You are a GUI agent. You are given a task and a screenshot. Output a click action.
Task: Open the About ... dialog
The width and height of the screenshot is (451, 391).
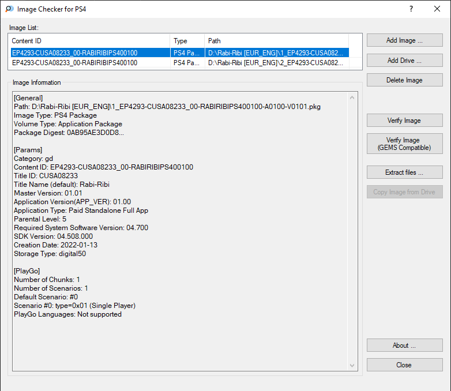click(x=404, y=345)
